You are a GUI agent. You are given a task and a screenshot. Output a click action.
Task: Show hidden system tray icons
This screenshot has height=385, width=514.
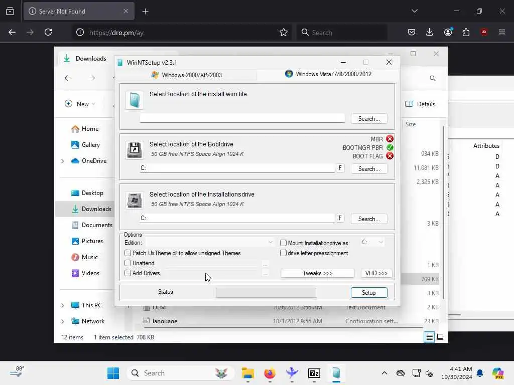384,373
